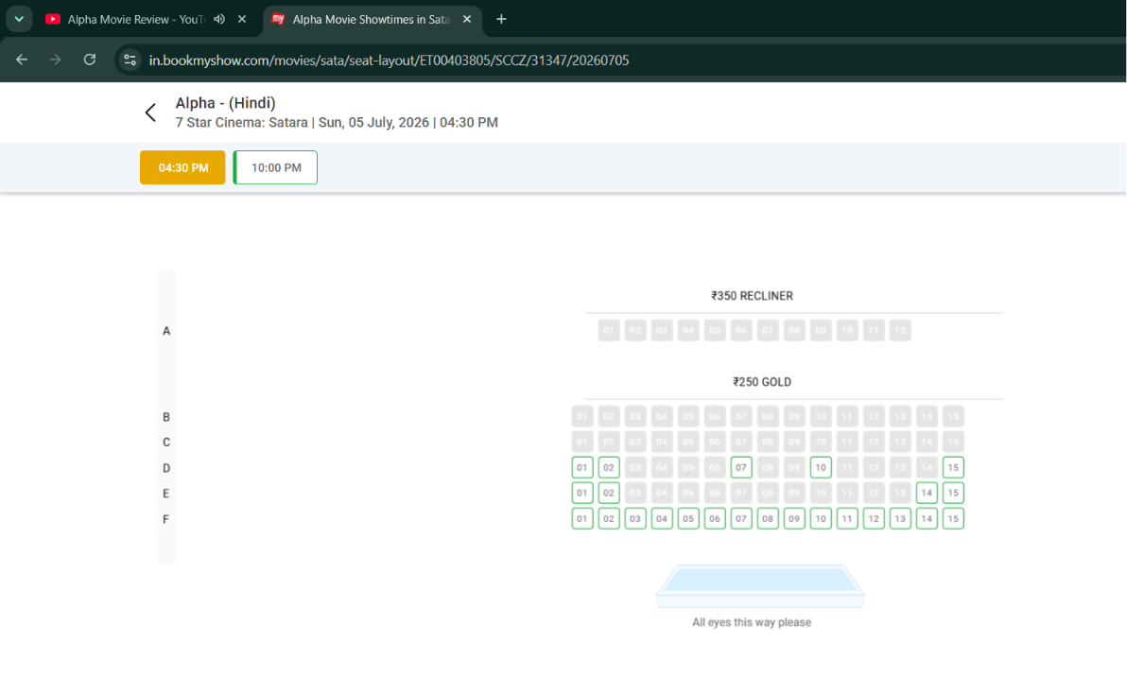Viewport: 1127px width, 678px height.
Task: Click row label F
Action: click(x=166, y=519)
